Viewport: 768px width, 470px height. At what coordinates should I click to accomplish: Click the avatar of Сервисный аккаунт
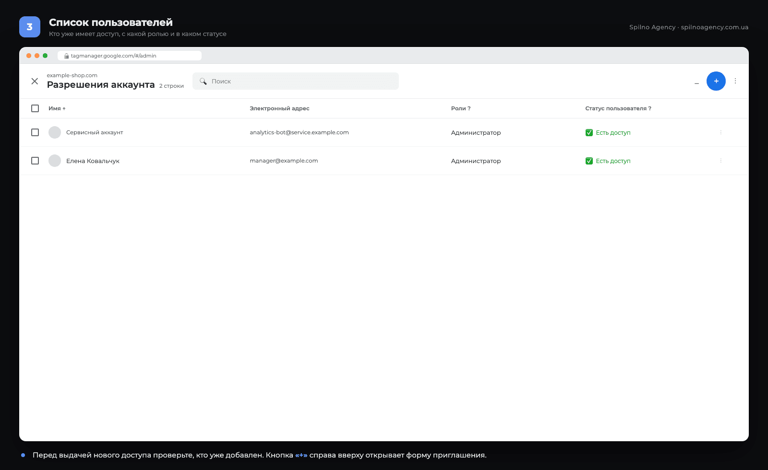55,132
